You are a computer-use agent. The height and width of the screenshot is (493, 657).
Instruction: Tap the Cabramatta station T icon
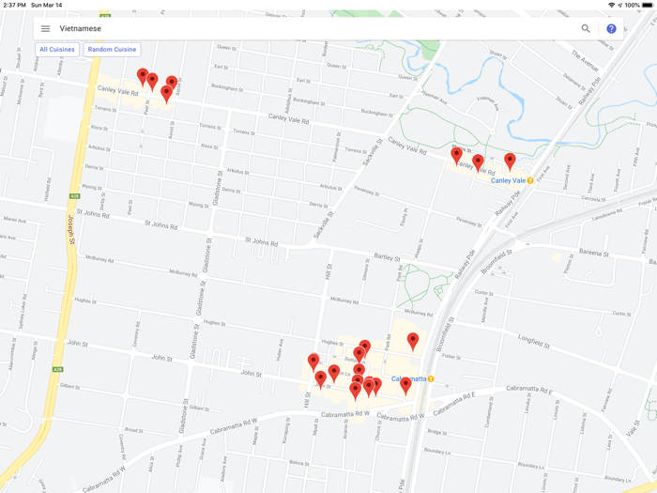tap(431, 379)
